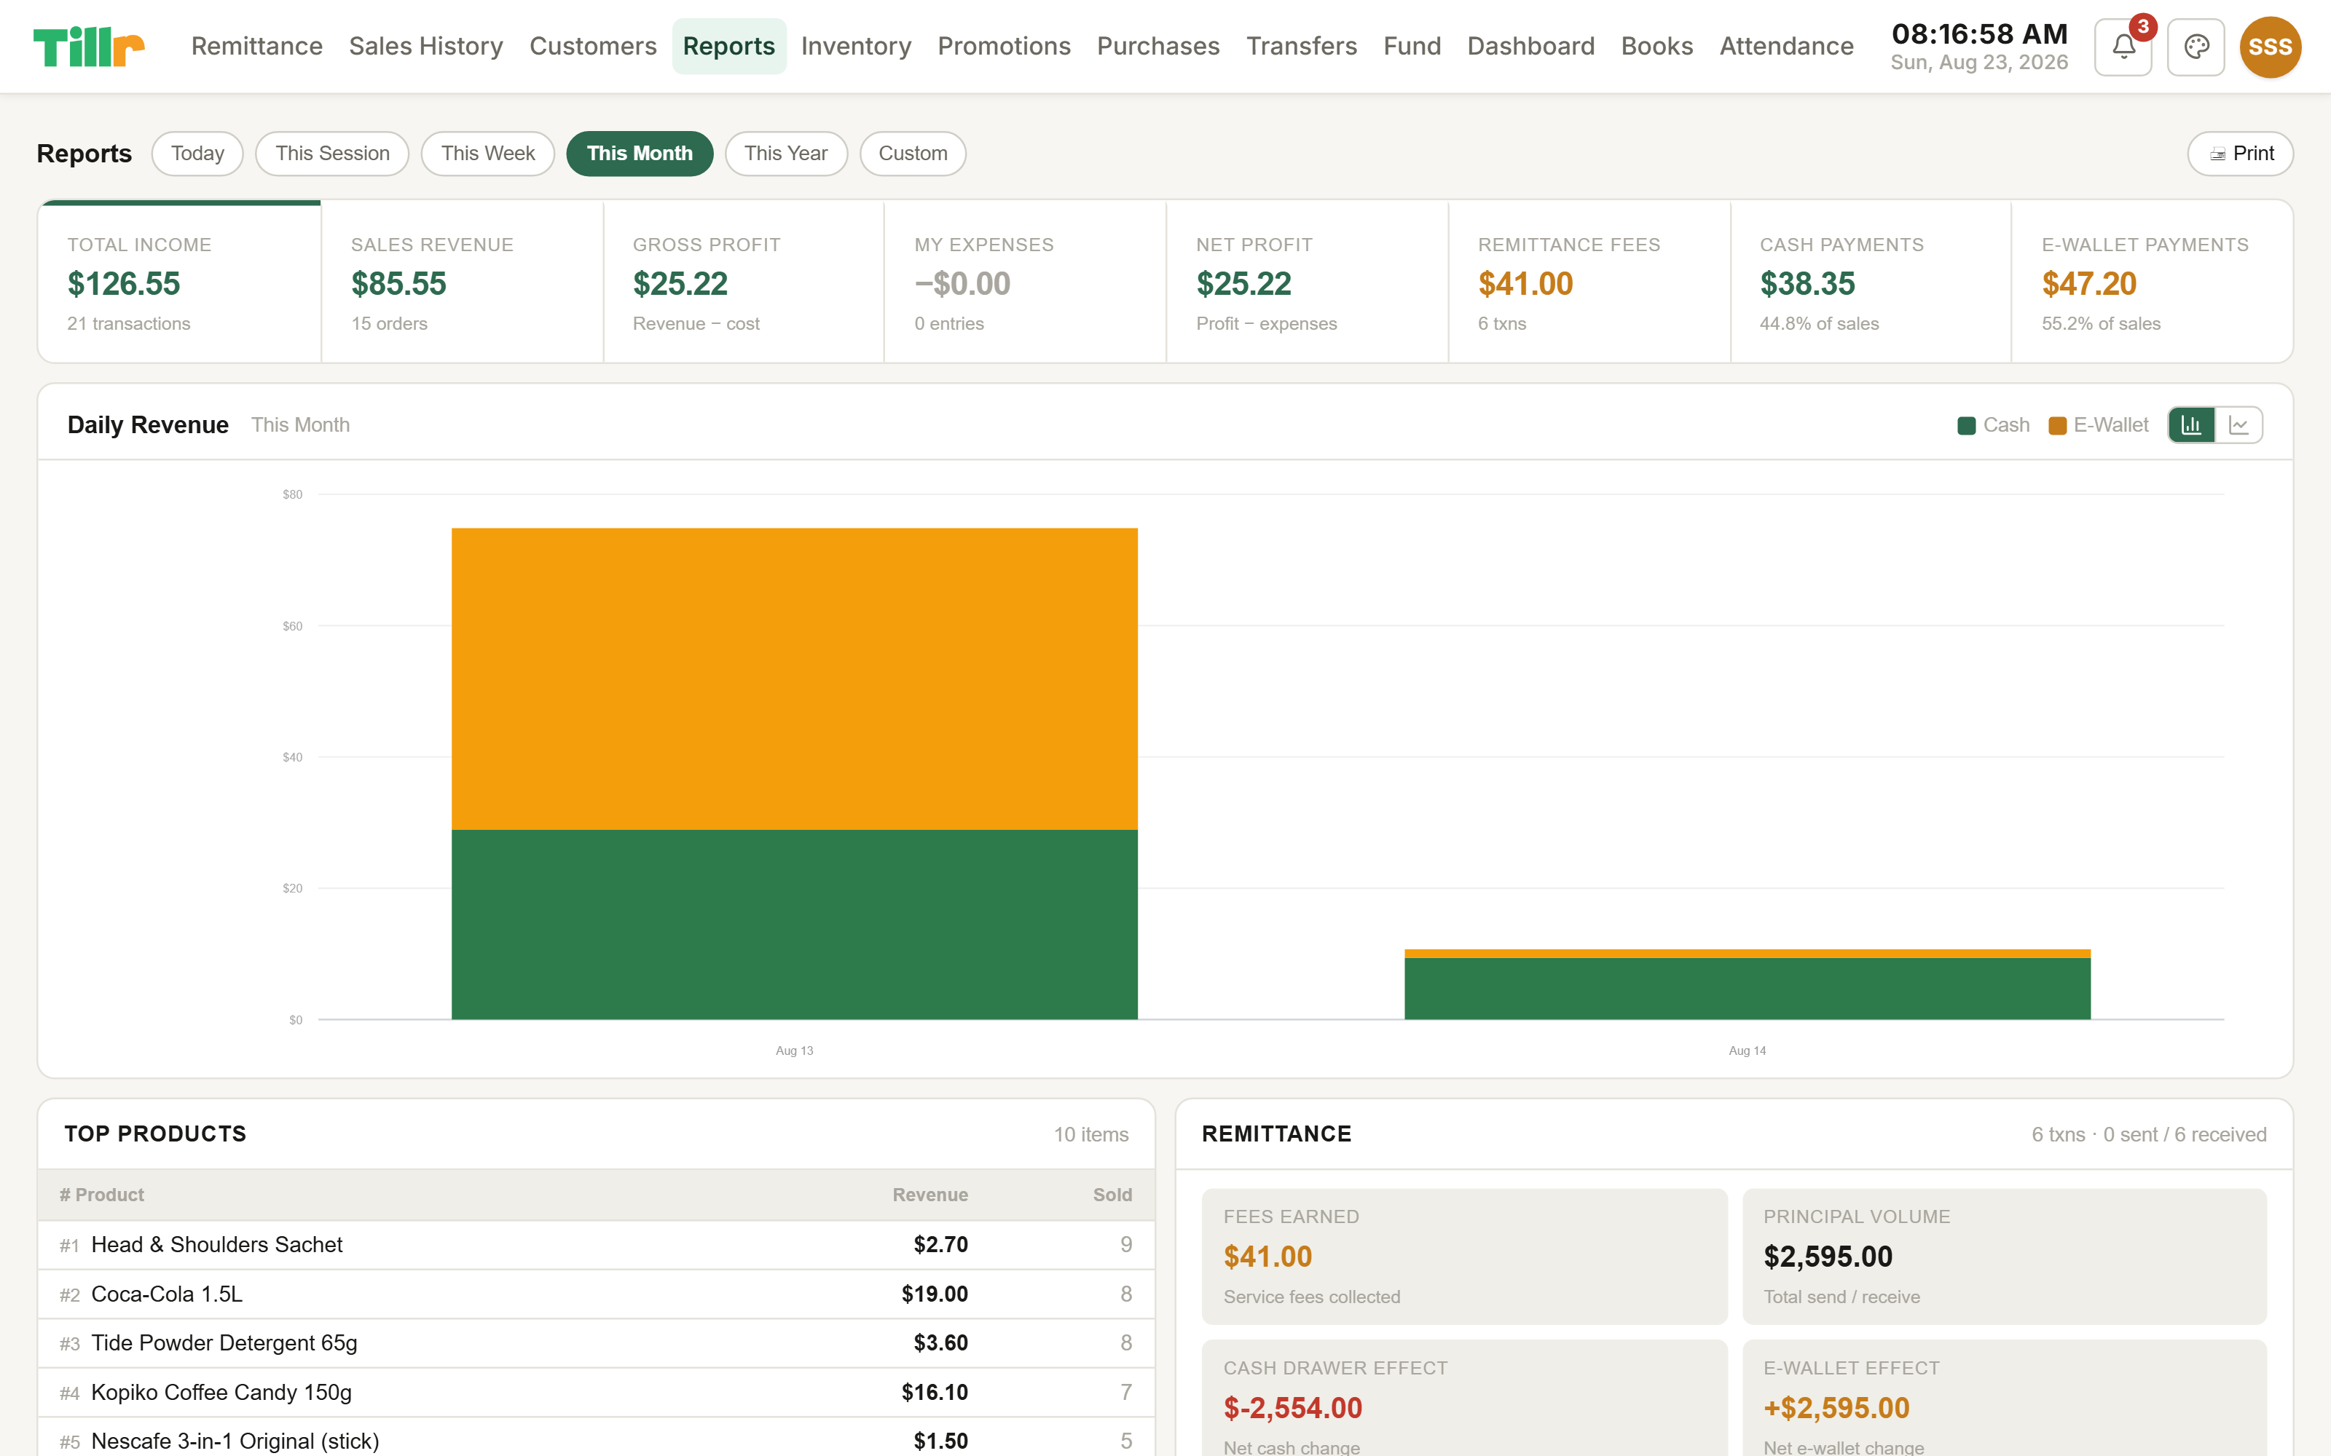Switch chart to line view
This screenshot has width=2331, height=1456.
(x=2238, y=424)
